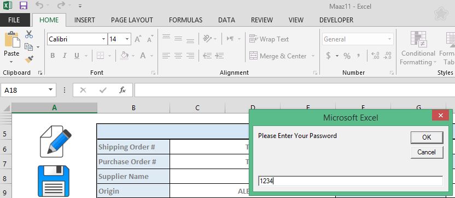Image resolution: width=455 pixels, height=198 pixels.
Task: Apply Fill Color paint bucket
Action: click(x=125, y=55)
